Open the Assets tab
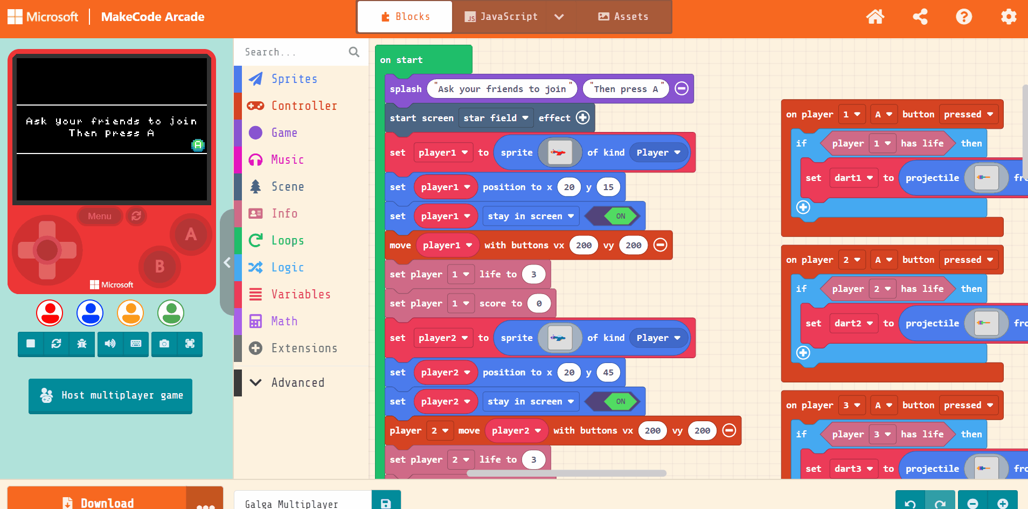The width and height of the screenshot is (1028, 509). (623, 17)
